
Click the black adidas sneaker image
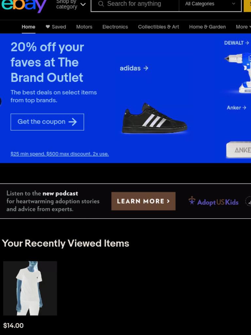[154, 118]
